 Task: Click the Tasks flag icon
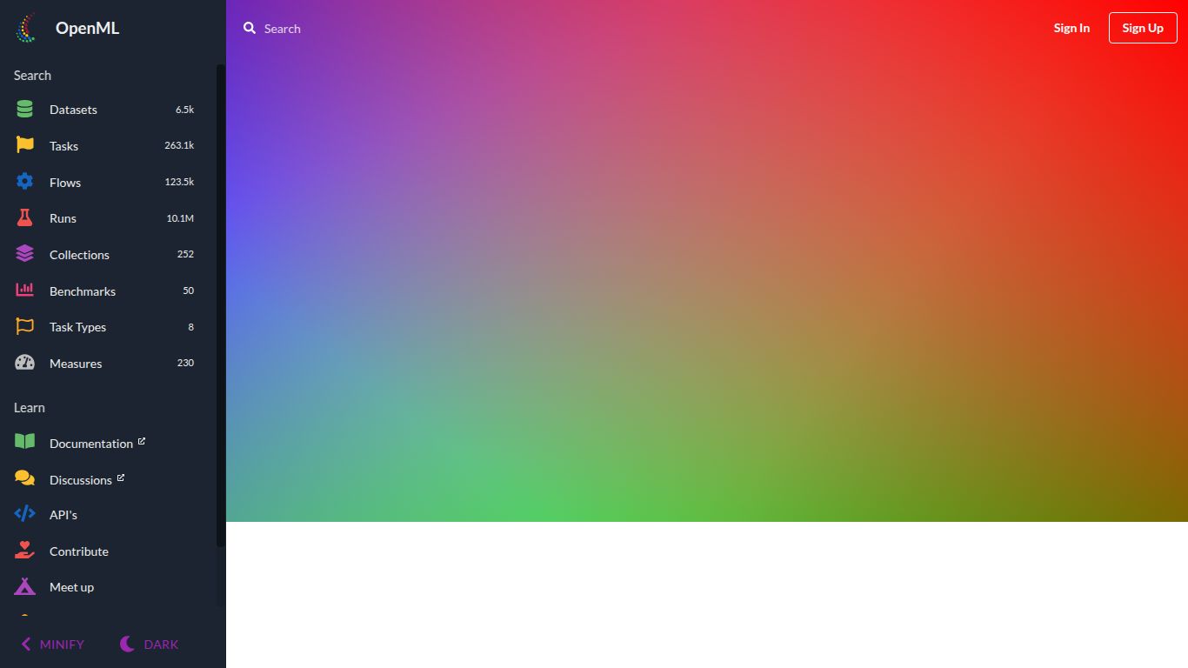[x=23, y=144]
